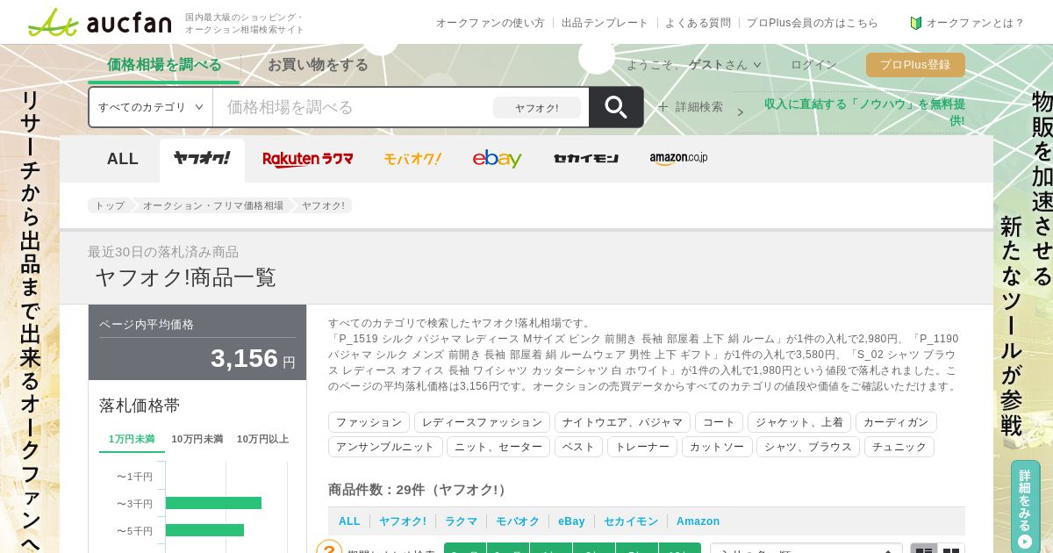Click the プロPlus登録 button
Viewport: 1053px width, 553px height.
pyautogui.click(x=915, y=65)
